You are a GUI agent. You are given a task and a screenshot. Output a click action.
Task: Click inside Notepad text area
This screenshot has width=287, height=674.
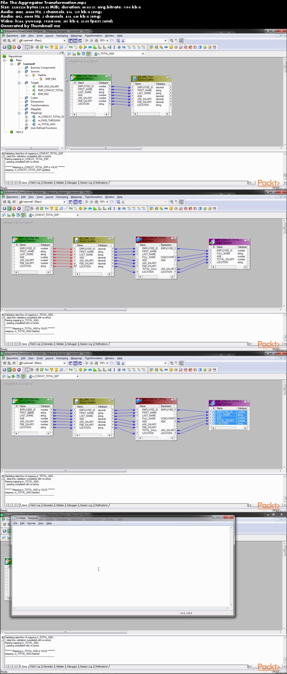pos(121,566)
